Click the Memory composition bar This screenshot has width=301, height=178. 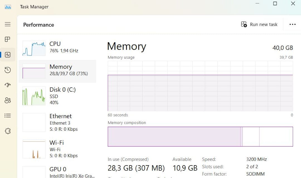[x=200, y=136]
